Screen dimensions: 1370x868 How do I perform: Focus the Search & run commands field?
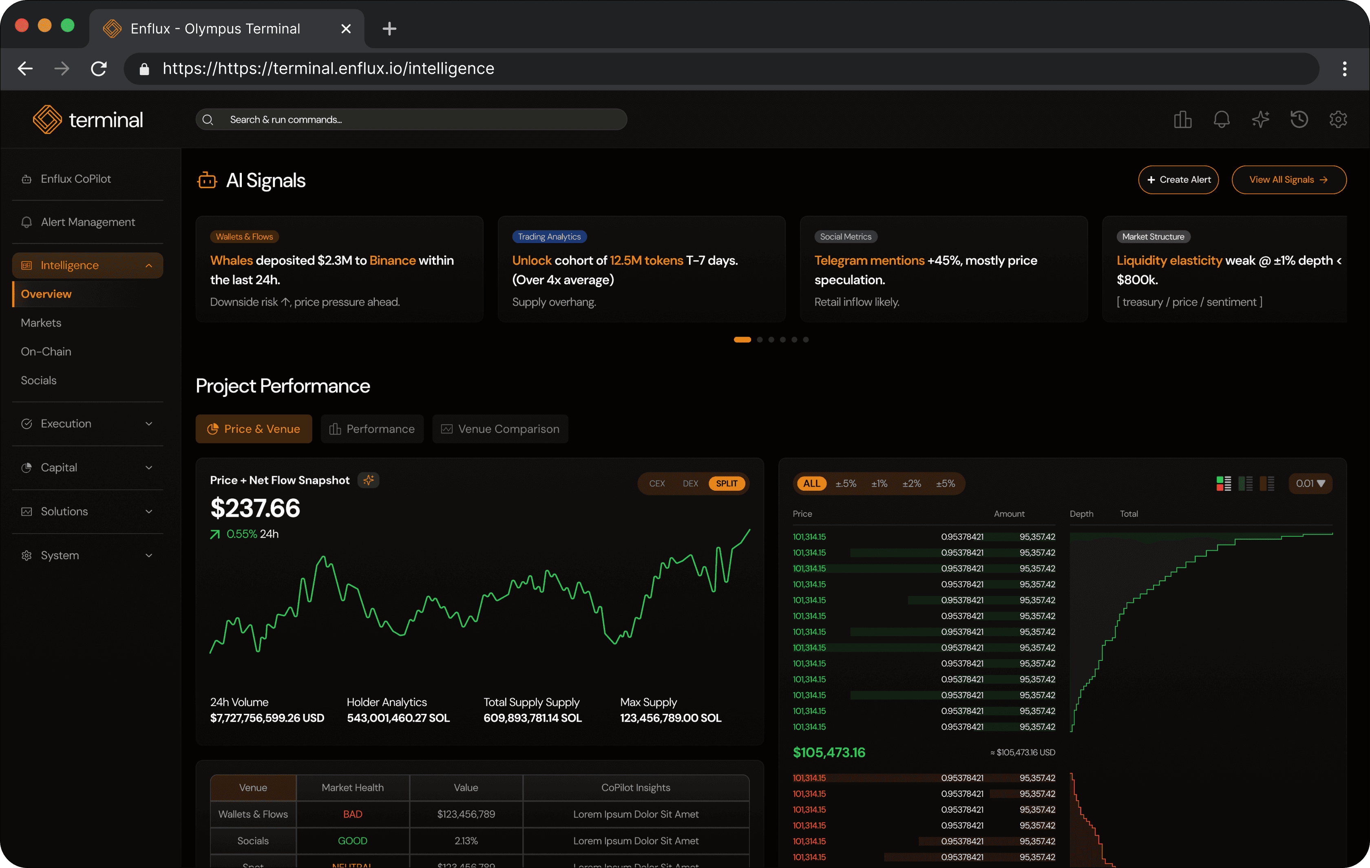[411, 120]
